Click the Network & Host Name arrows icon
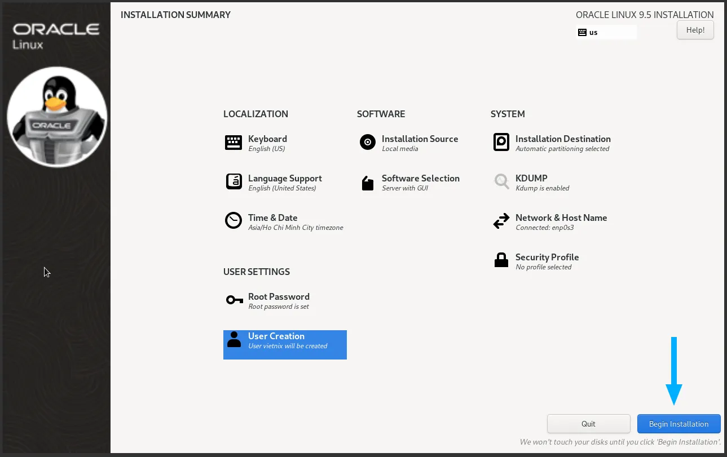 (x=501, y=221)
